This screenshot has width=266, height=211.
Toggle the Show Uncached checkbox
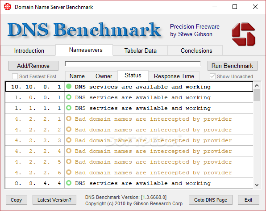tap(212, 76)
